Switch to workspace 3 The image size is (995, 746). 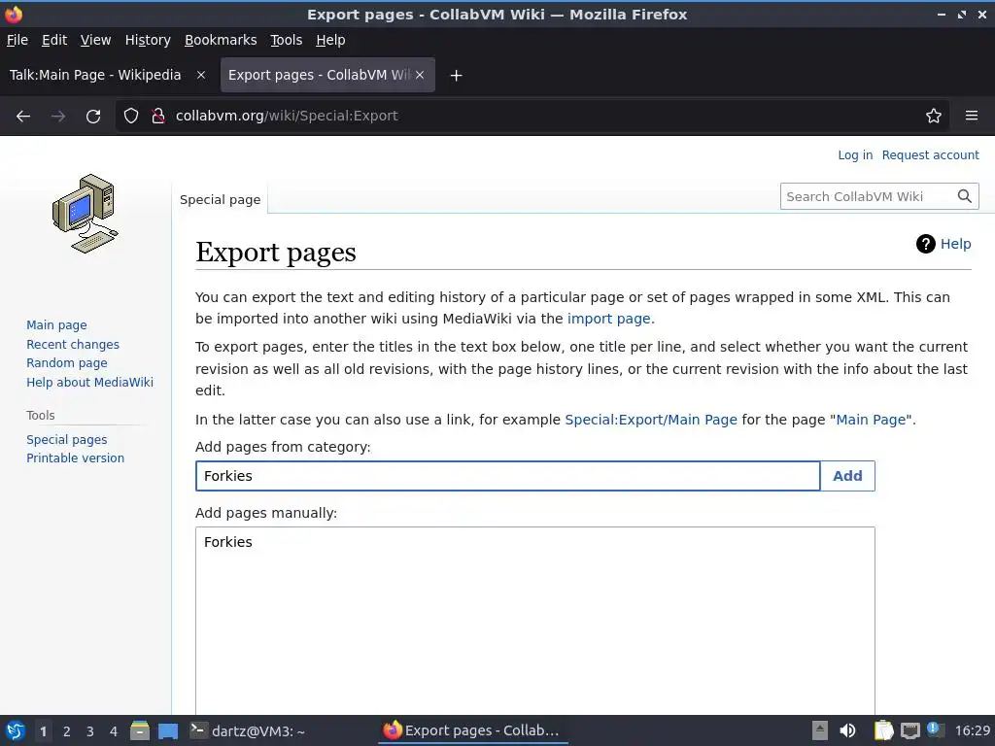coord(90,731)
